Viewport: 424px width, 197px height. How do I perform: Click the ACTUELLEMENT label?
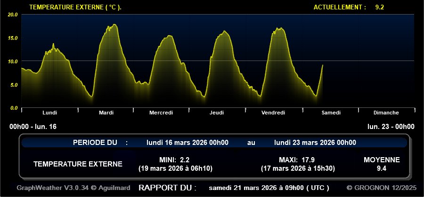click(x=339, y=7)
